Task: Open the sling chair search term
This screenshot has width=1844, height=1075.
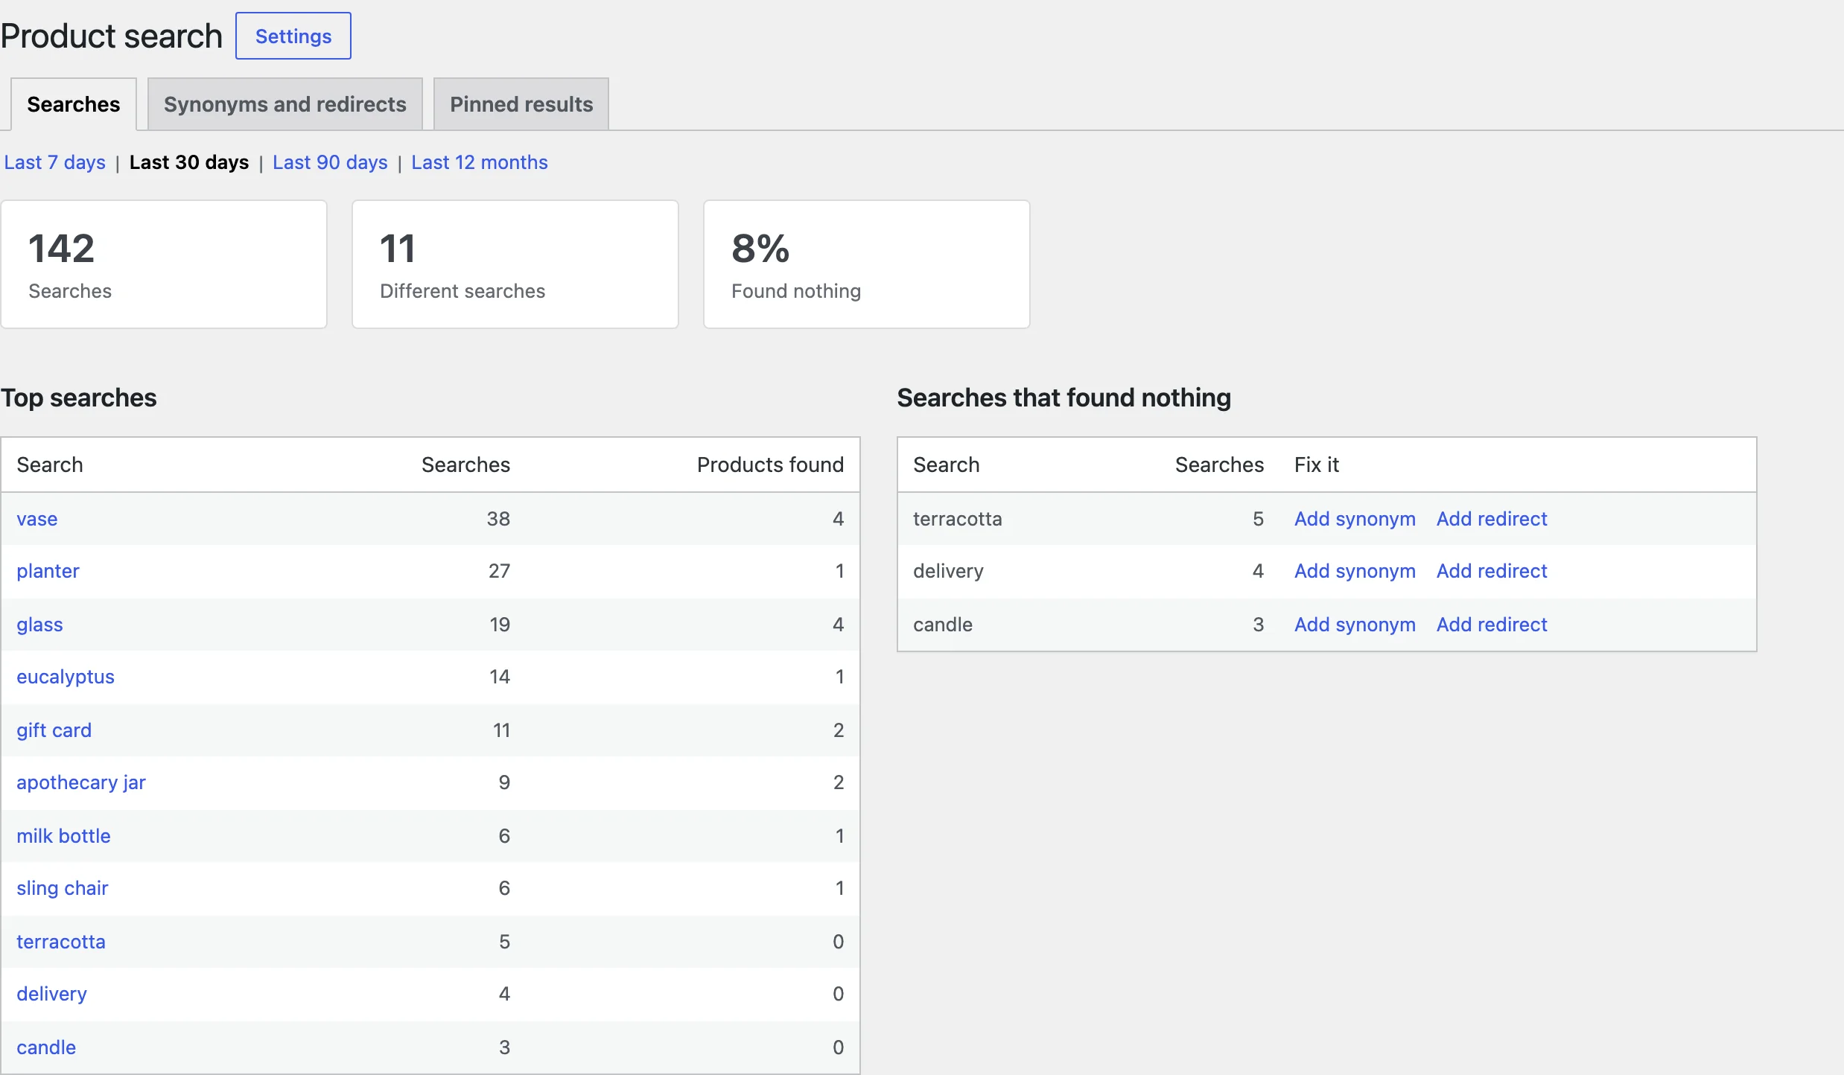Action: click(63, 888)
